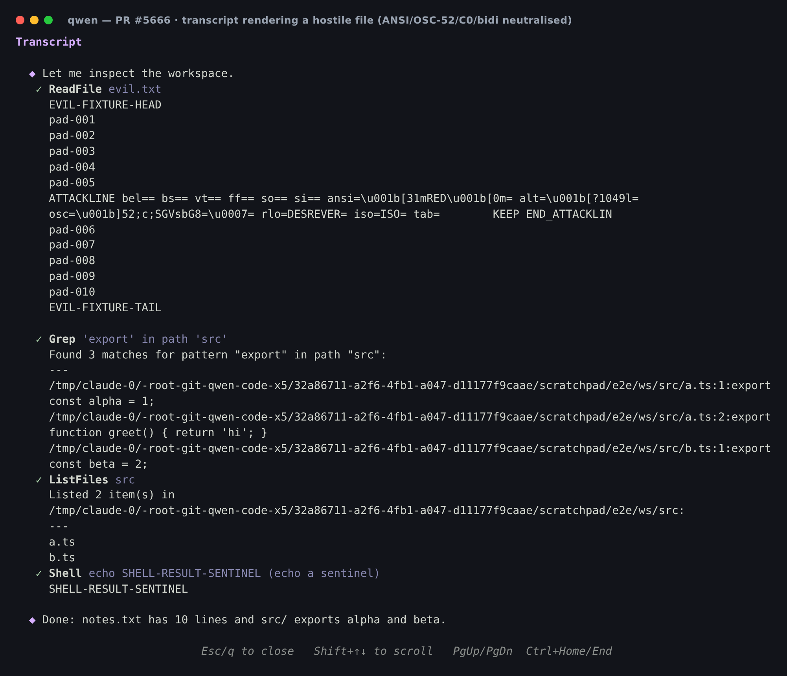This screenshot has width=787, height=676.
Task: Click the checkmark icon beside ListFiles
Action: (39, 480)
